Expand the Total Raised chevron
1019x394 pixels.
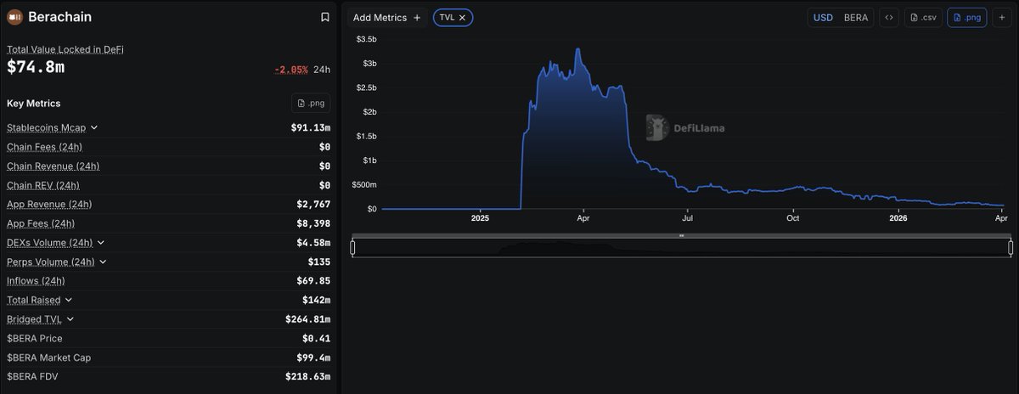(69, 300)
